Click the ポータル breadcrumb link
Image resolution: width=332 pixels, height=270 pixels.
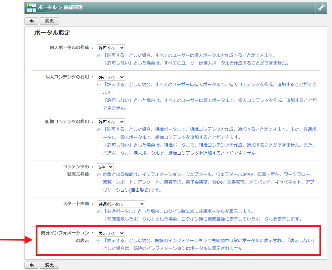47,7
